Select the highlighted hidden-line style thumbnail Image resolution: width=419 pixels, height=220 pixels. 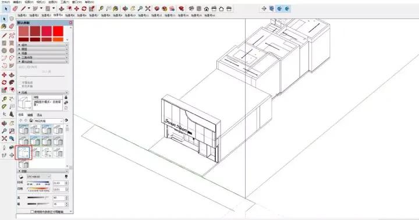coord(23,153)
